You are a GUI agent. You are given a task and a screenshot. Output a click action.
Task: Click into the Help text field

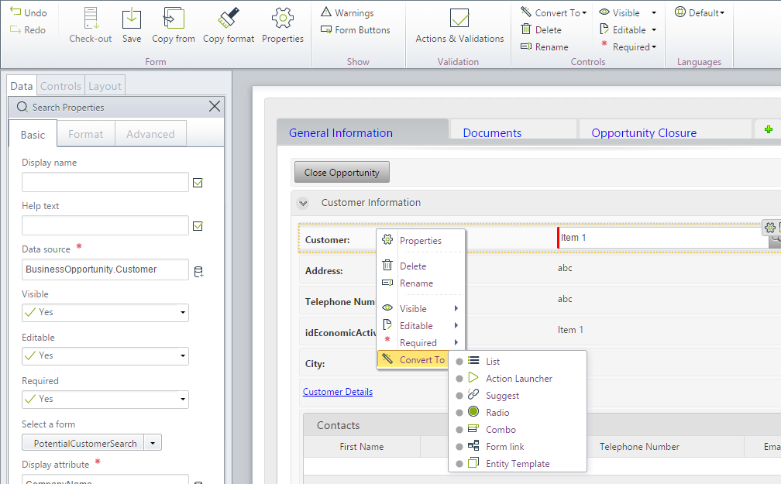(105, 225)
